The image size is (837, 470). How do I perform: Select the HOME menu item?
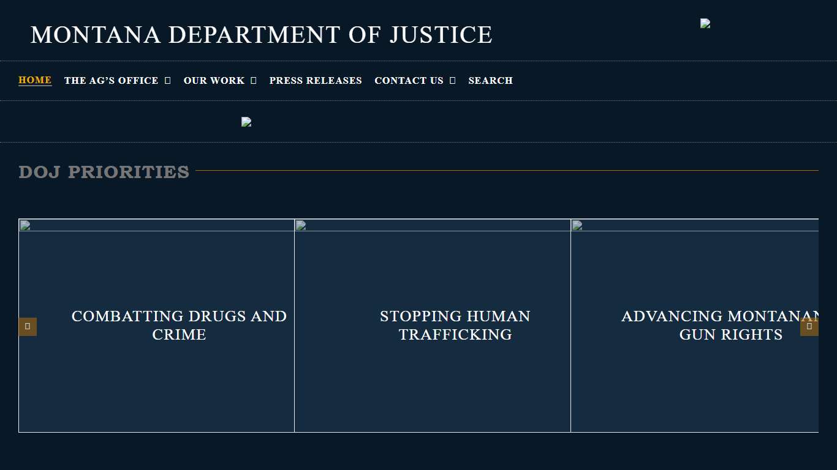(35, 80)
